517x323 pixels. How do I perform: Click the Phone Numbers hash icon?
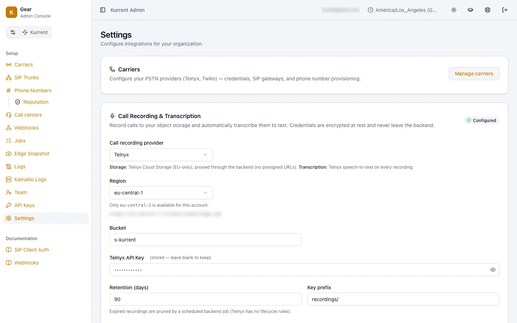(9, 90)
